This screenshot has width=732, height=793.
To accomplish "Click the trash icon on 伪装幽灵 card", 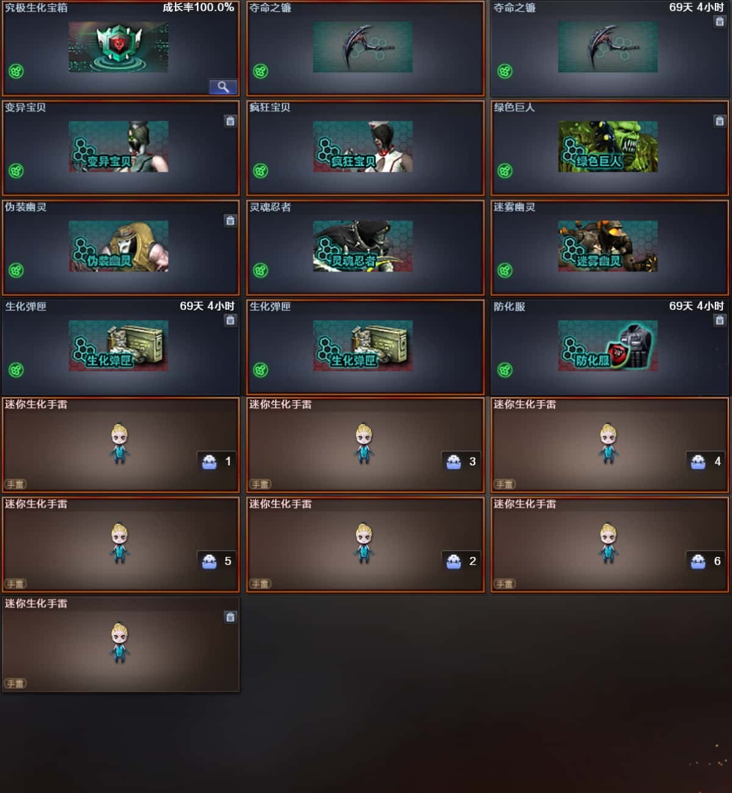I will point(230,220).
